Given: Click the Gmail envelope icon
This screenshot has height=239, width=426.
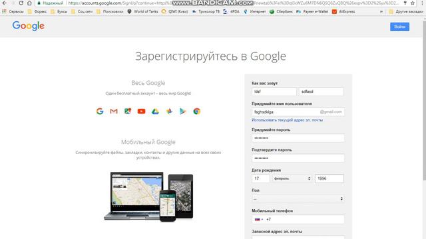Looking at the screenshot, I should (x=114, y=111).
